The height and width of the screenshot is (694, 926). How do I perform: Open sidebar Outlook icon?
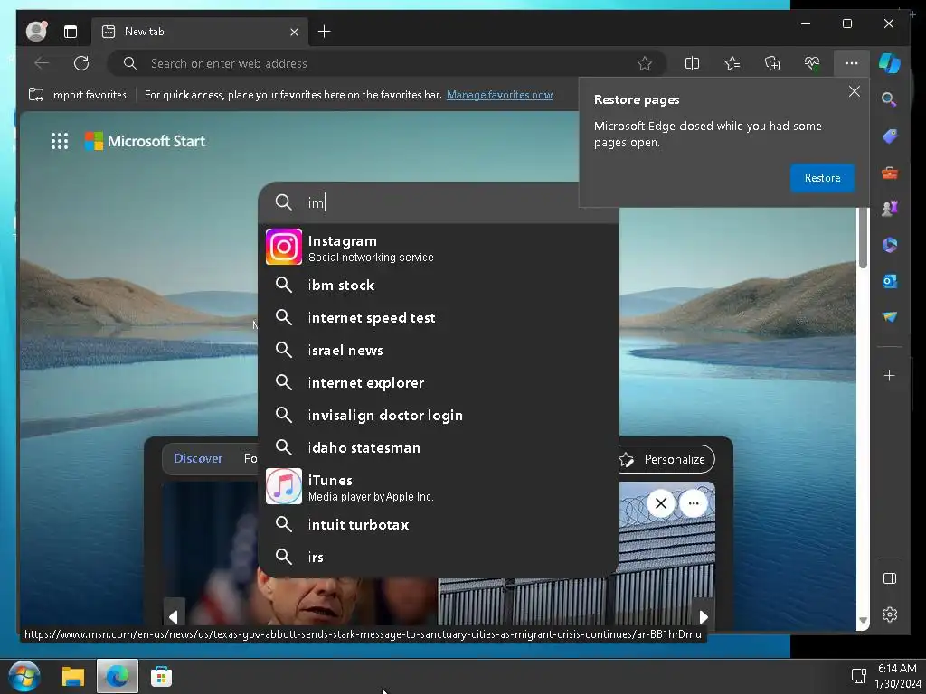(890, 282)
